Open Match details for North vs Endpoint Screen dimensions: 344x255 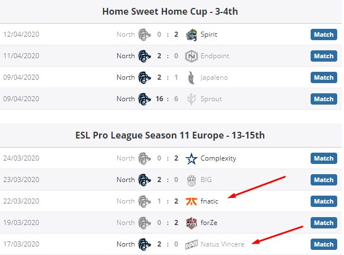tap(324, 56)
